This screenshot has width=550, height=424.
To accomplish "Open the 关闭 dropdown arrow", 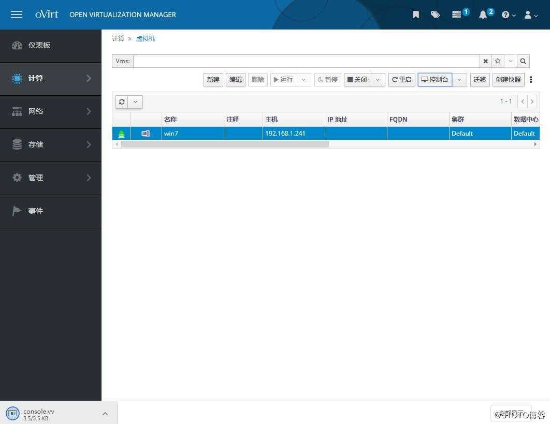I will pyautogui.click(x=378, y=80).
